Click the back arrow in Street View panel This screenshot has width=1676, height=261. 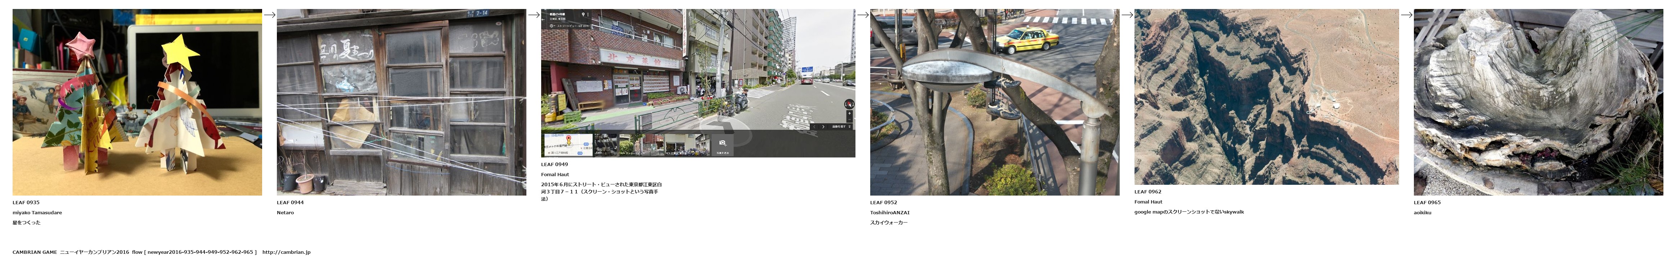[x=543, y=20]
